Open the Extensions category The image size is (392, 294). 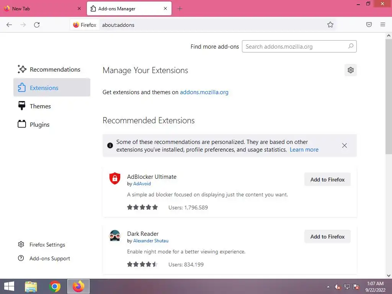coord(52,88)
